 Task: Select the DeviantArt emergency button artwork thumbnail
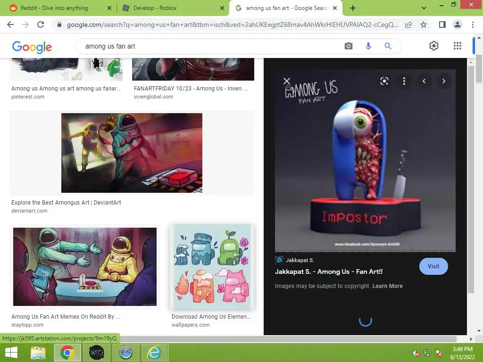tap(132, 153)
